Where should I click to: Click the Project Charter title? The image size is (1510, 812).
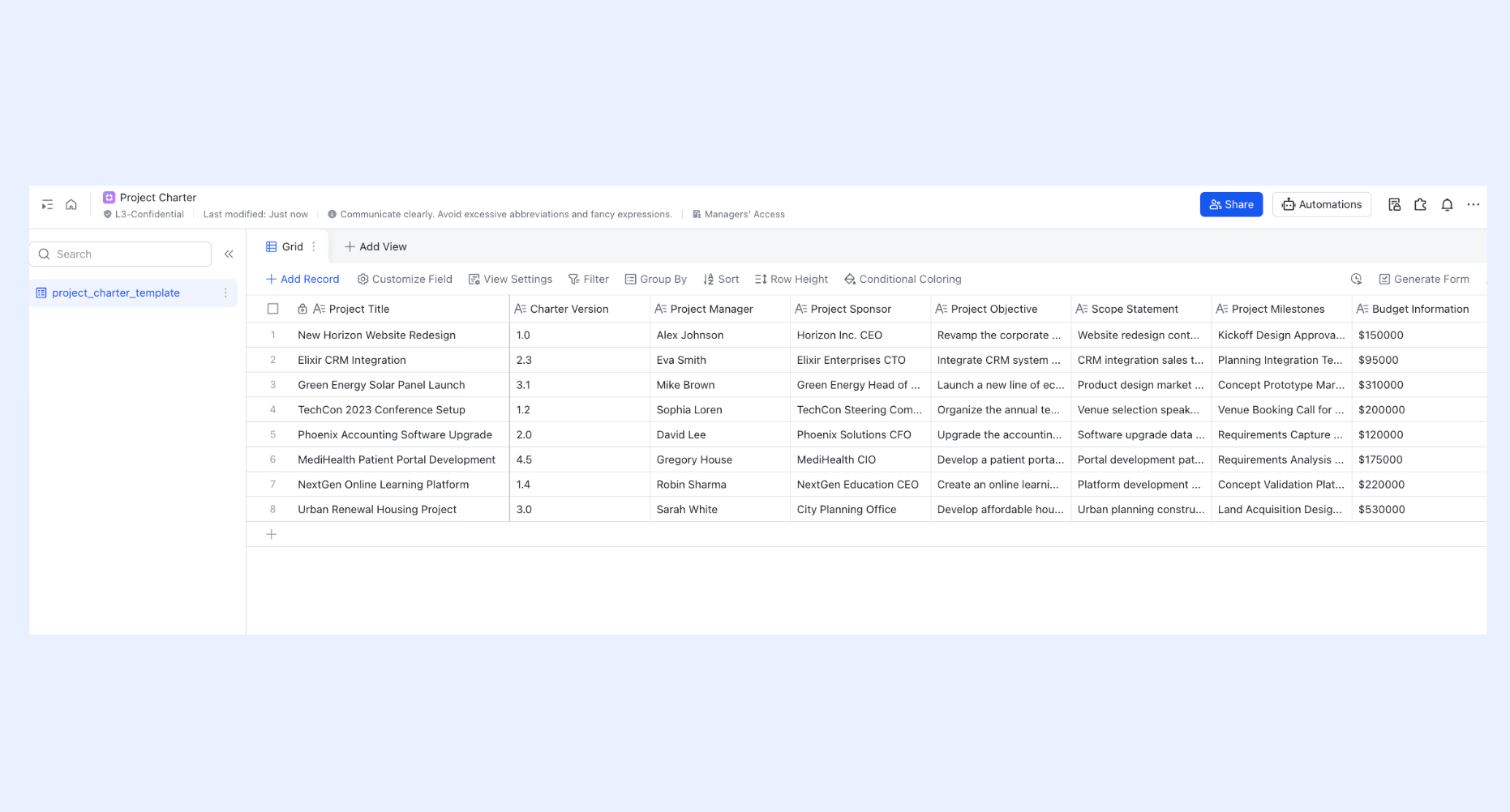point(158,198)
